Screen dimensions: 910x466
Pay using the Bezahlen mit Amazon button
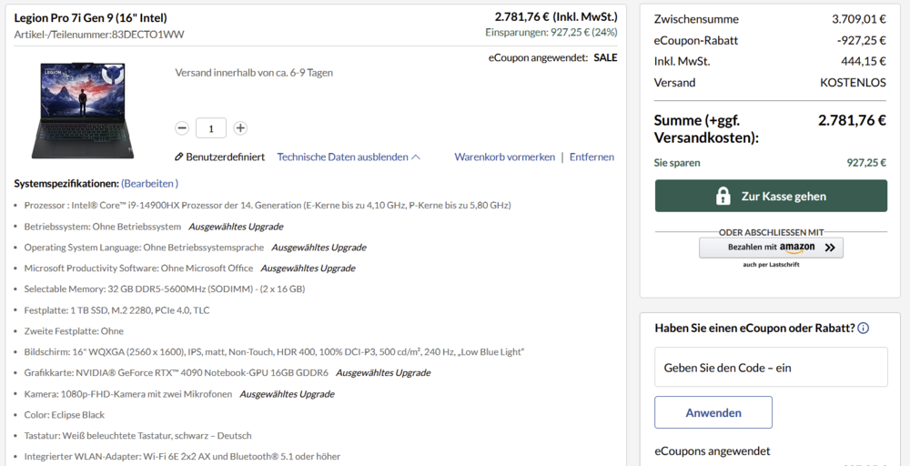click(x=771, y=248)
